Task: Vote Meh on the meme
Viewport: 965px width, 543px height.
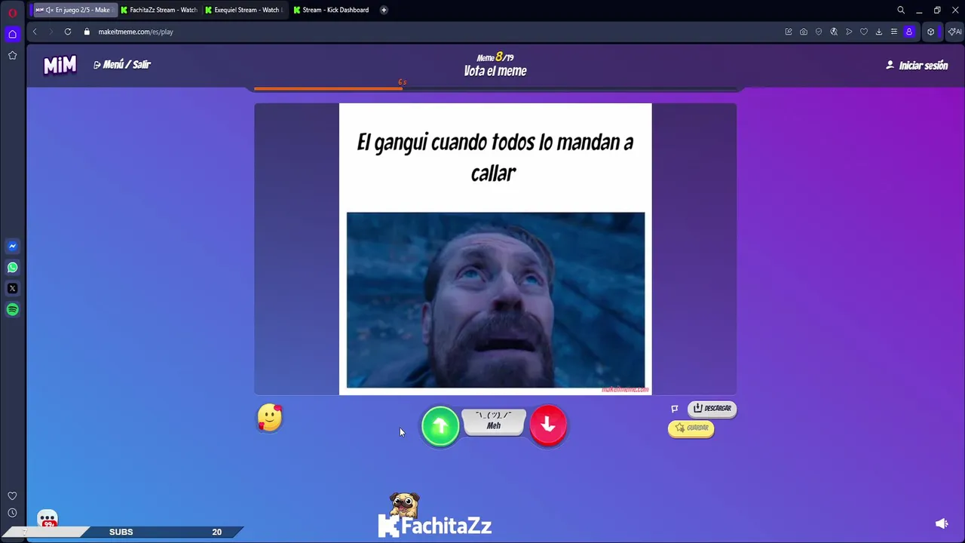Action: (x=494, y=422)
